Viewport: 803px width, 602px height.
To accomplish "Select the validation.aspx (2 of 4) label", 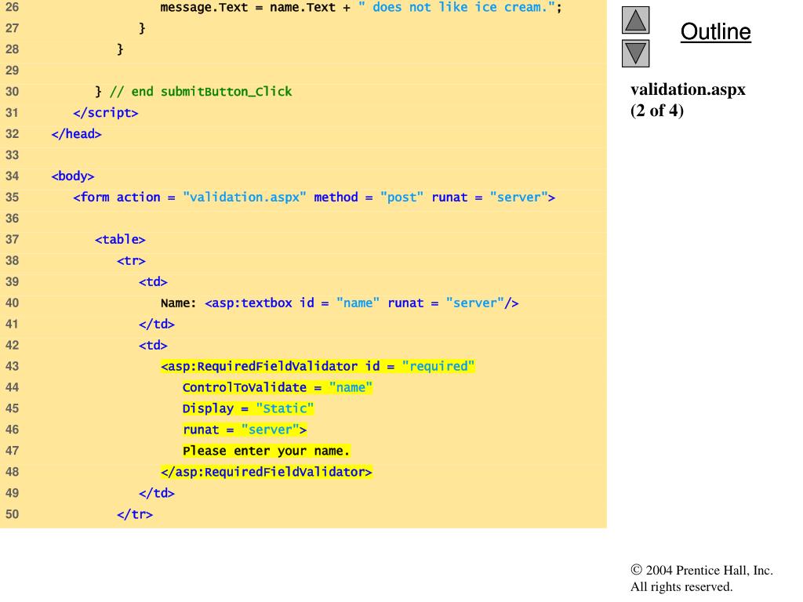I will [688, 100].
